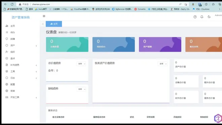This screenshot has height=125, width=222.
Task: Click the shield icon beside 故障
Action: point(7,39)
